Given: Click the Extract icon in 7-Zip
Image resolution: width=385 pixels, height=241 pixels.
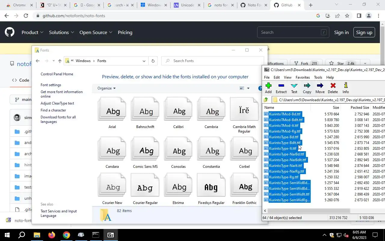Looking at the screenshot, I should point(281,88).
